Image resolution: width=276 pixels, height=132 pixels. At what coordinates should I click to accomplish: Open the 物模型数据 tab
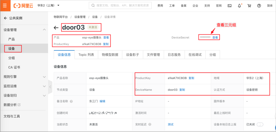110,55
